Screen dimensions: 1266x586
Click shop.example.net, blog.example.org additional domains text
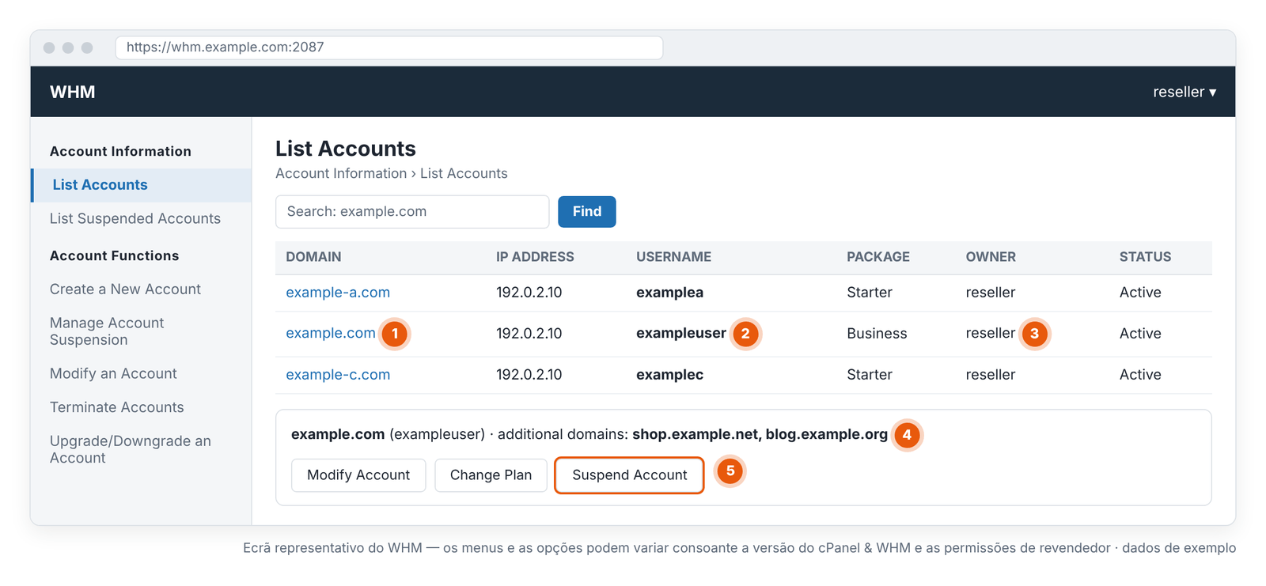pyautogui.click(x=760, y=434)
